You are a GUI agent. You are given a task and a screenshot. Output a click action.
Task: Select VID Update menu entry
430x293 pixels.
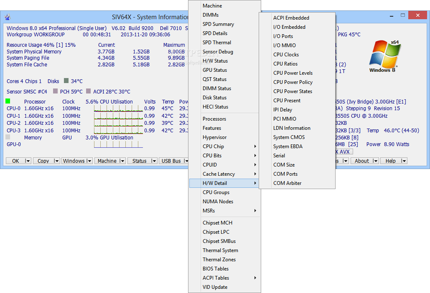(224, 287)
